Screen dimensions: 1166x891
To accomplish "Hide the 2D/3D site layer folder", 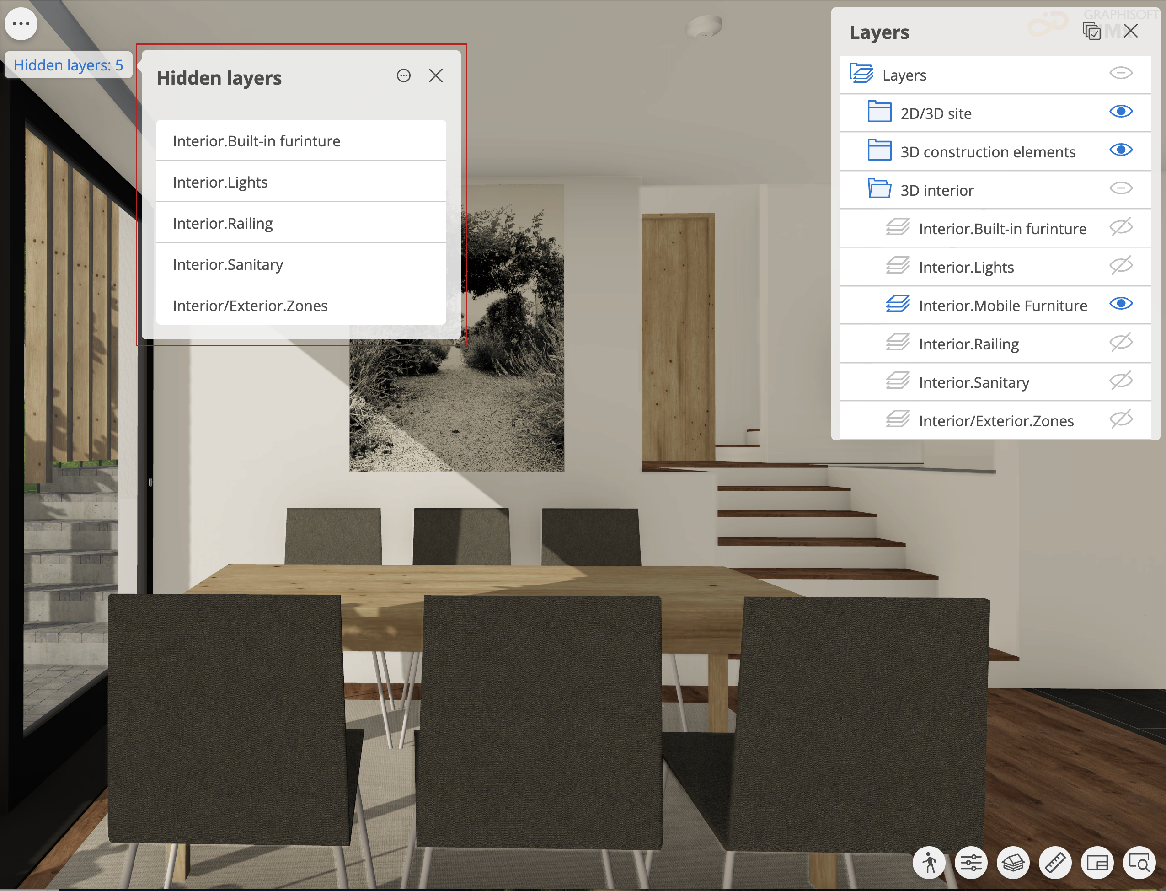I will [1120, 112].
